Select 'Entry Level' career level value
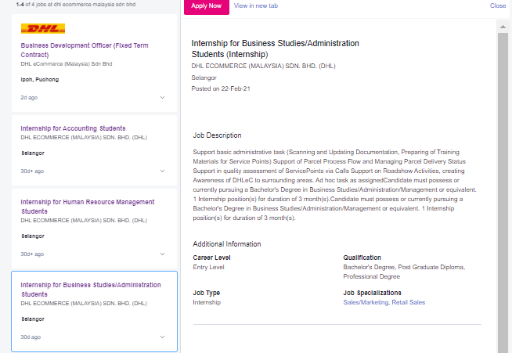 coord(208,267)
